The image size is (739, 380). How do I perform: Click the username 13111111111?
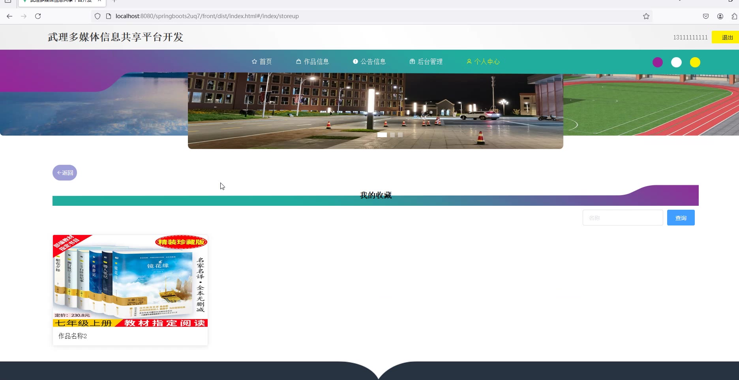[x=690, y=37]
